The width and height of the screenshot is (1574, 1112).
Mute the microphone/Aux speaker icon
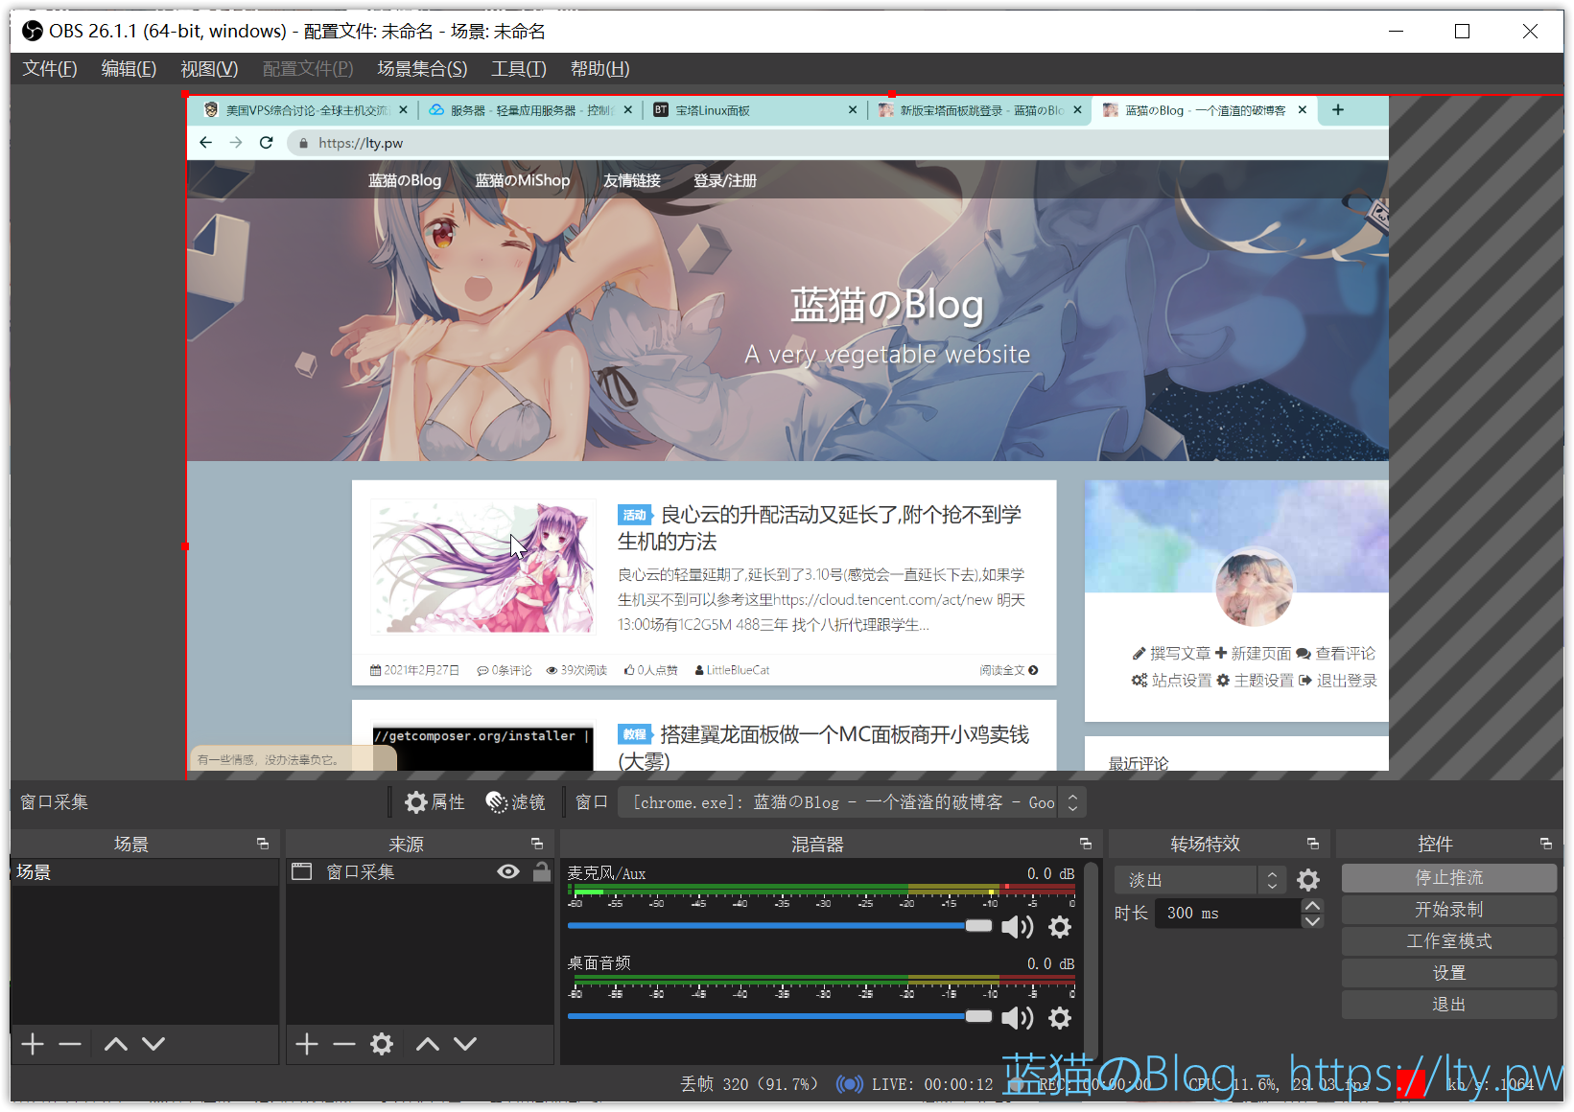tap(1017, 927)
